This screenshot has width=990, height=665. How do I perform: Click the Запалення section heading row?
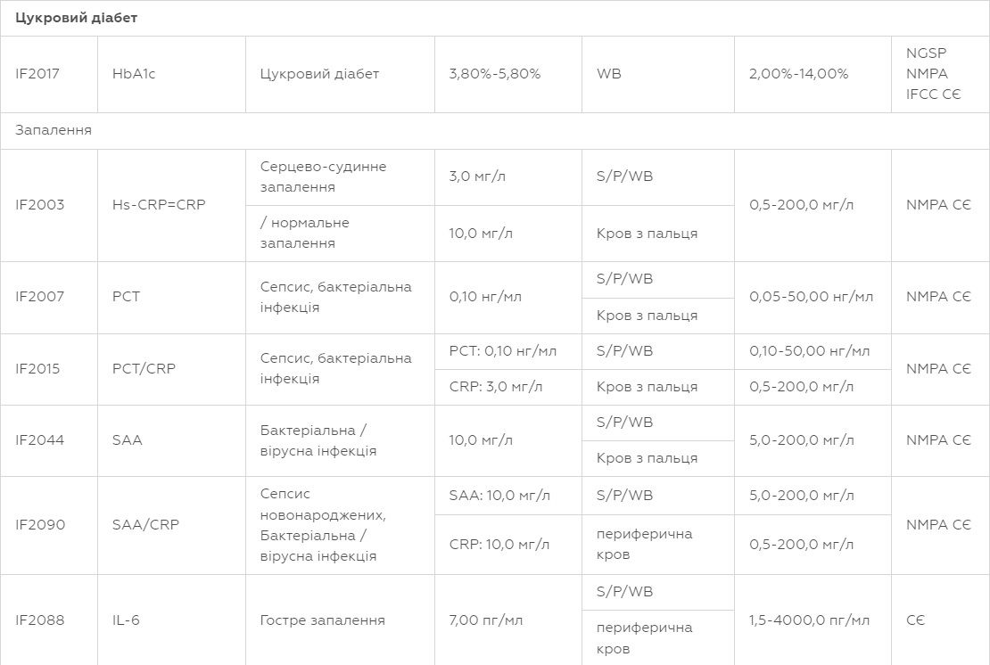tap(495, 131)
